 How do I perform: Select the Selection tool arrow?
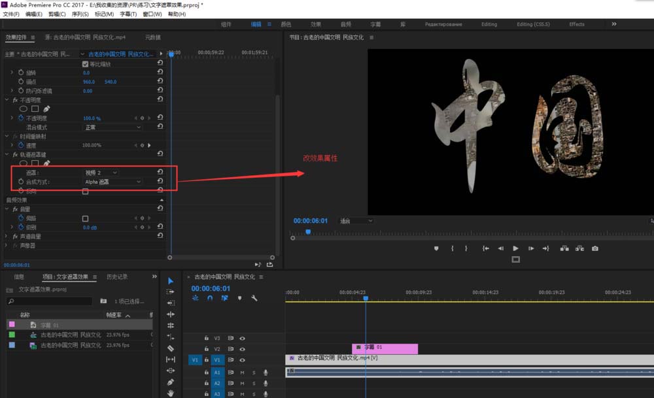click(x=170, y=282)
